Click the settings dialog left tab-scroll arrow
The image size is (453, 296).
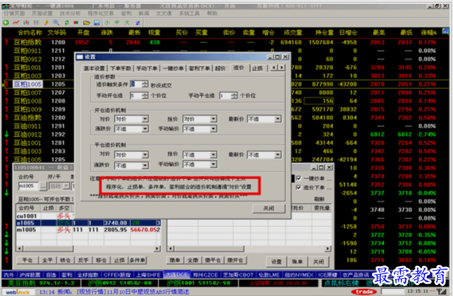point(274,68)
